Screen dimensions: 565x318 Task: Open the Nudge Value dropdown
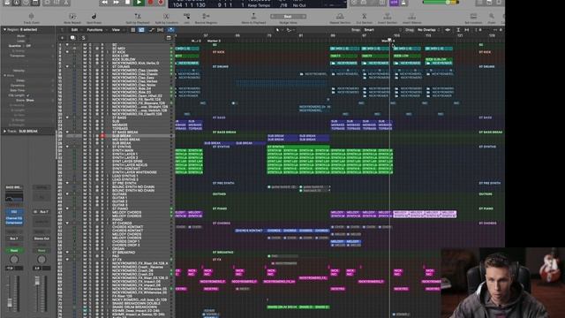pos(288,17)
